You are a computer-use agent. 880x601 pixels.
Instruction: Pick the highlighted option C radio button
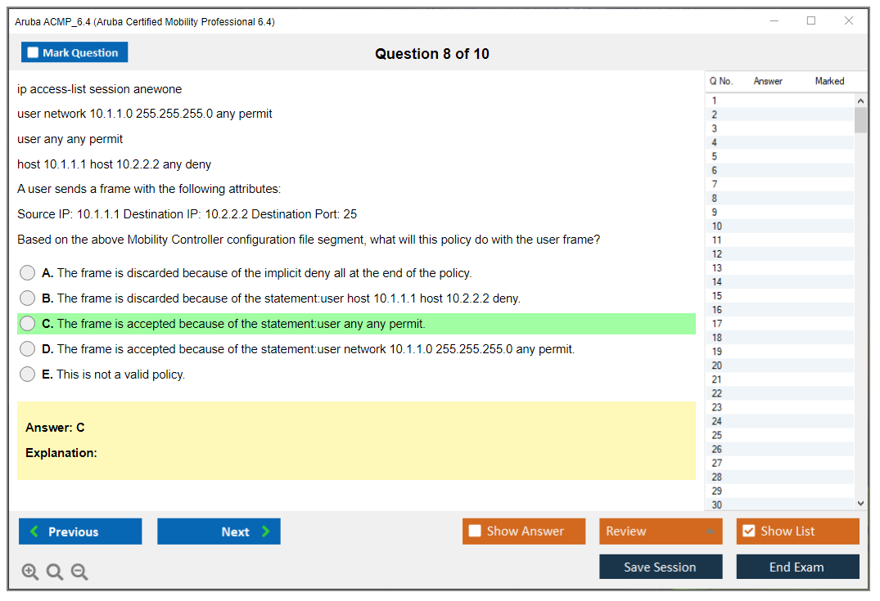tap(28, 324)
